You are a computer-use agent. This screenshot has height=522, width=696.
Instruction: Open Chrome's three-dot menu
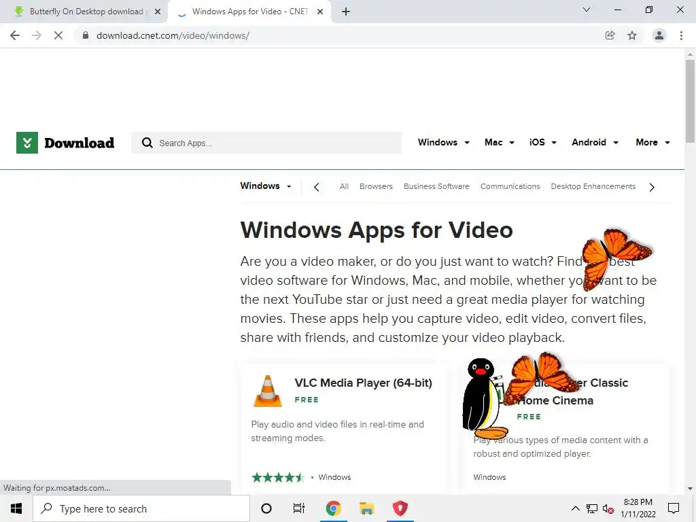coord(681,35)
